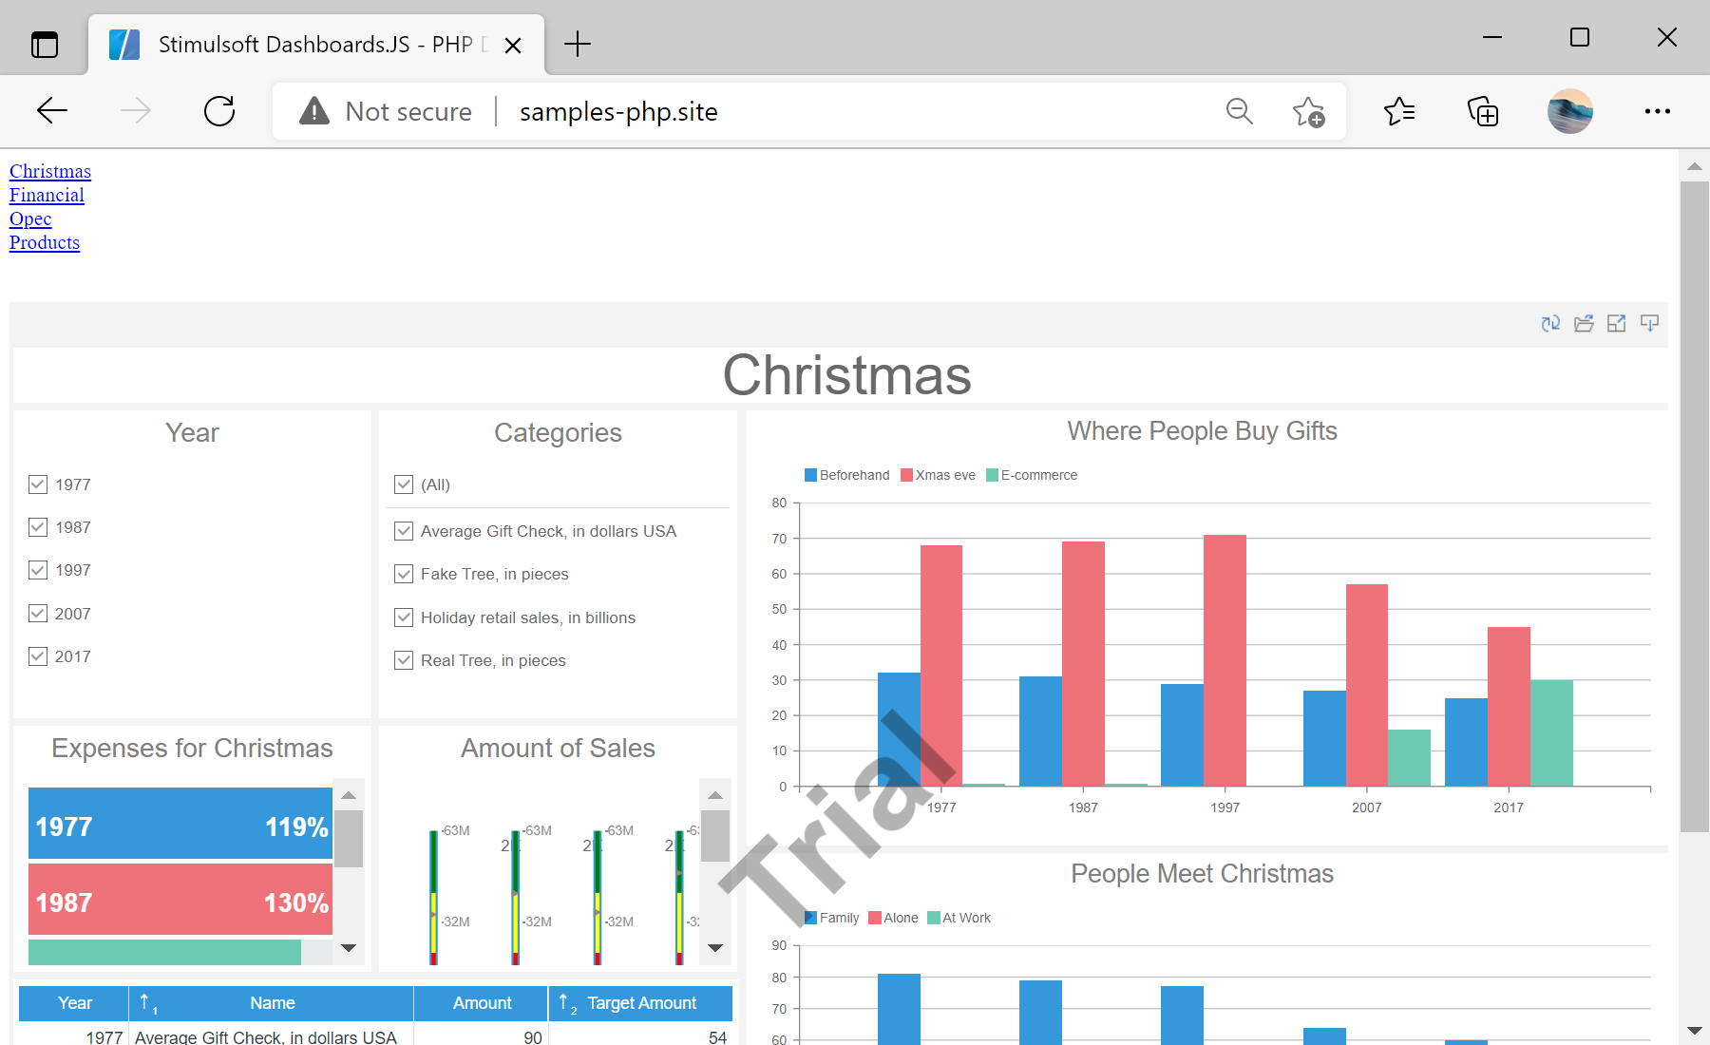Add this page to favorites
The image size is (1710, 1045).
coord(1308,111)
